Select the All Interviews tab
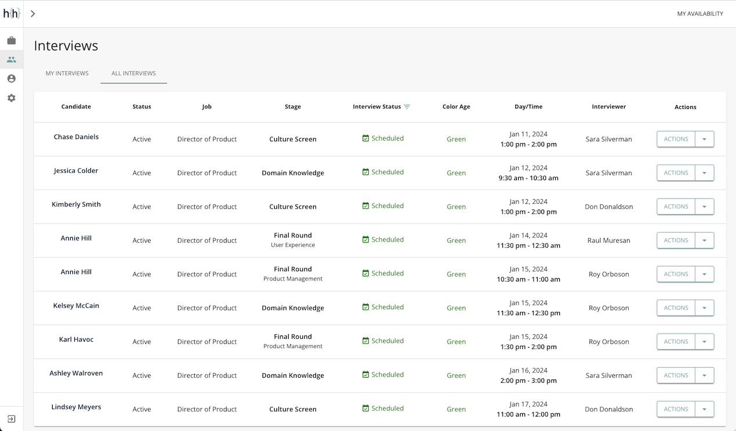The height and width of the screenshot is (431, 736). click(133, 74)
